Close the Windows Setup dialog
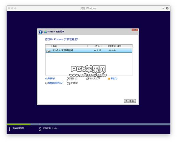Image resolution: width=177 pixels, height=142 pixels. [x=135, y=30]
